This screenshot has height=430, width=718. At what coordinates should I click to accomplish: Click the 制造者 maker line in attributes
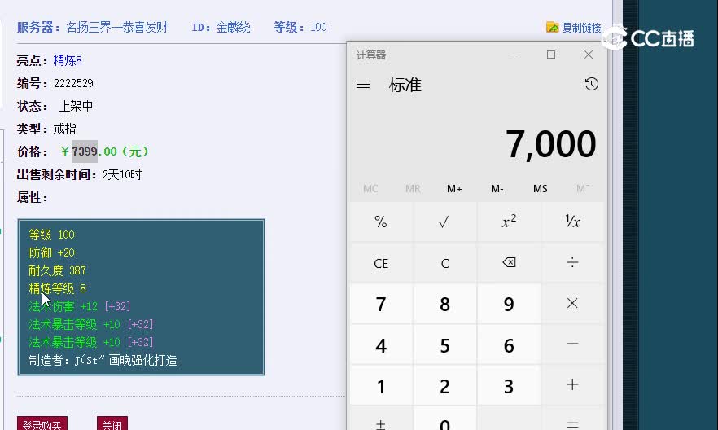(103, 361)
